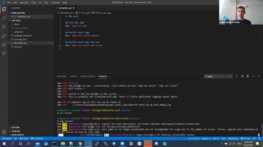Open the Run menu
The image size is (263, 147).
pyautogui.click(x=46, y=2)
